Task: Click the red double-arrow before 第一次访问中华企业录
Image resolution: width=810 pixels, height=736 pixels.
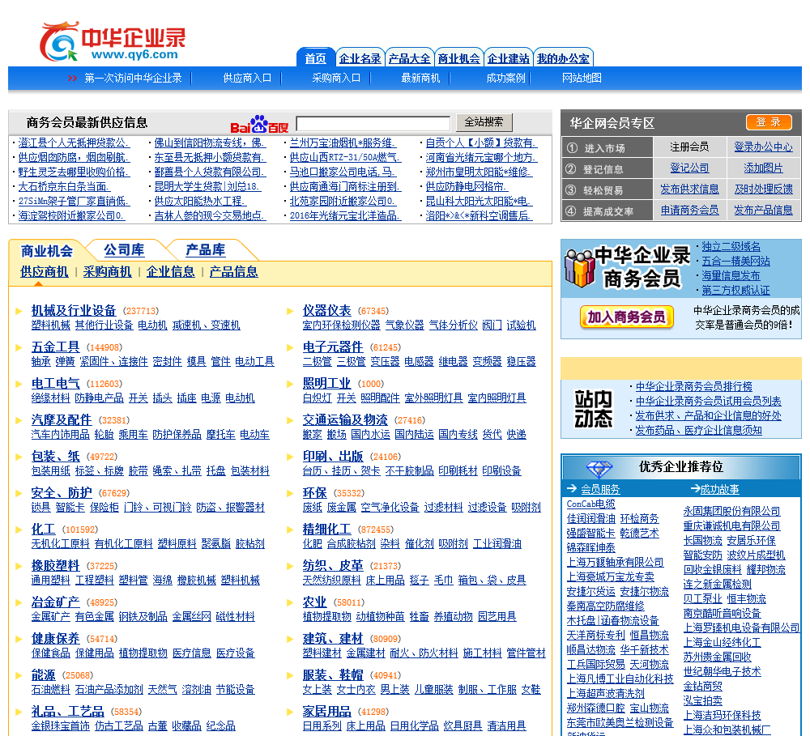Action: [x=72, y=78]
